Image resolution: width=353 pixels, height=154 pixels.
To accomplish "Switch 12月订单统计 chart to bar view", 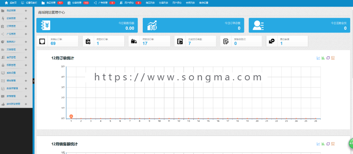I will click(x=323, y=58).
